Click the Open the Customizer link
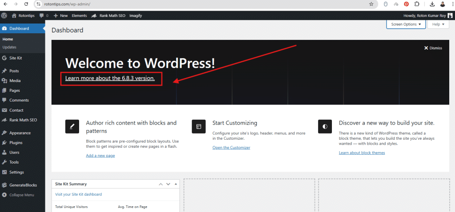The width and height of the screenshot is (455, 212). coord(231,147)
